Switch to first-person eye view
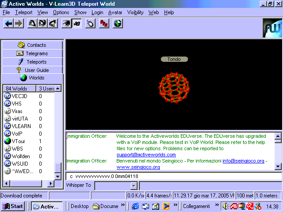 pos(66,23)
